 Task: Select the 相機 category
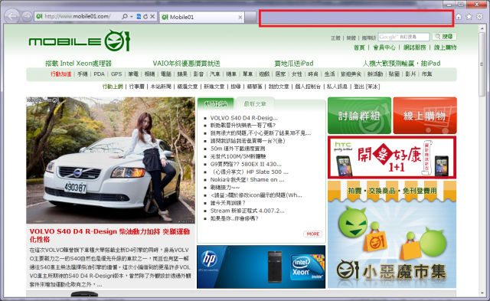(x=149, y=74)
